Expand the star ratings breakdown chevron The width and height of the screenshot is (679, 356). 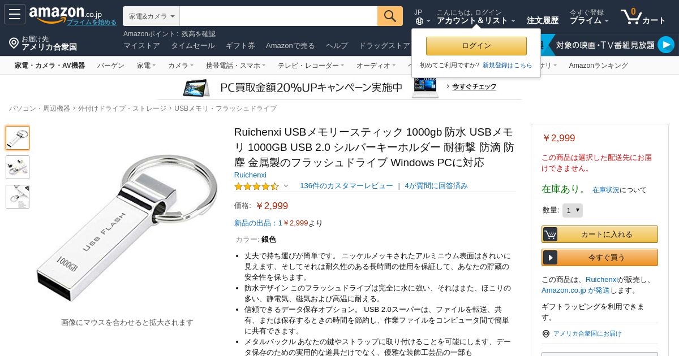(x=286, y=186)
